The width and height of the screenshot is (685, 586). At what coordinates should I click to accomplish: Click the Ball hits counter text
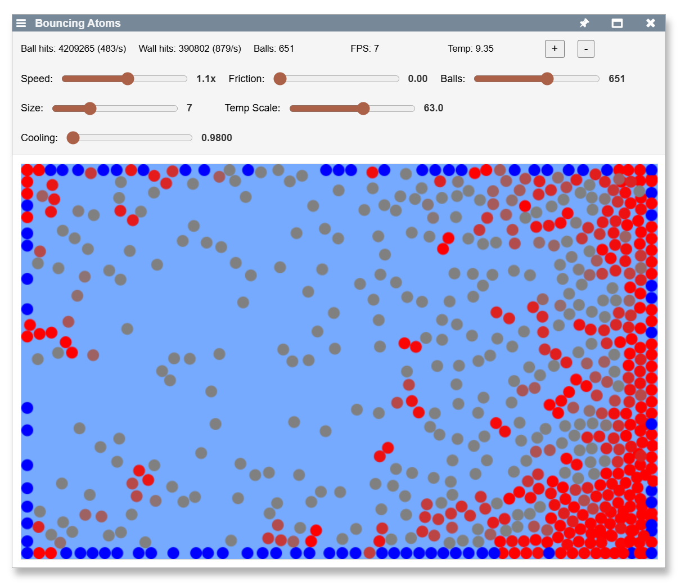73,48
